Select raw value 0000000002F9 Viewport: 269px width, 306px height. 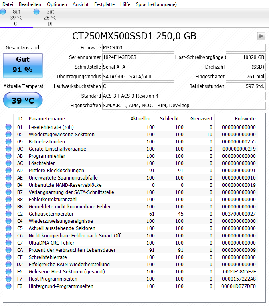click(239, 149)
